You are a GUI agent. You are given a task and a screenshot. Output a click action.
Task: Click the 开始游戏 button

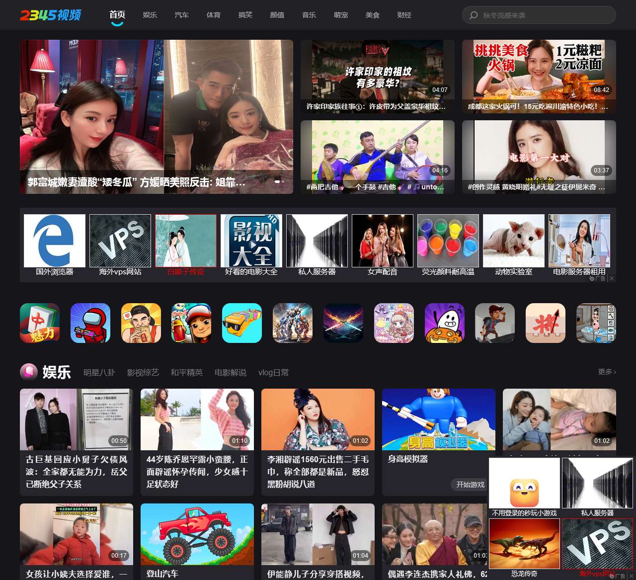pos(470,485)
